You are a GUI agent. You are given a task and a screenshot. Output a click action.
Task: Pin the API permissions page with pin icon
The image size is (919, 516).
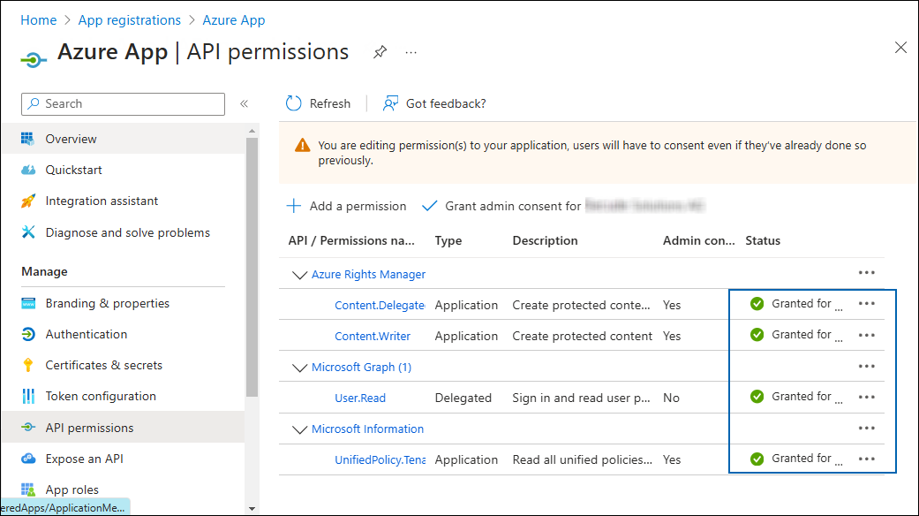[x=380, y=52]
